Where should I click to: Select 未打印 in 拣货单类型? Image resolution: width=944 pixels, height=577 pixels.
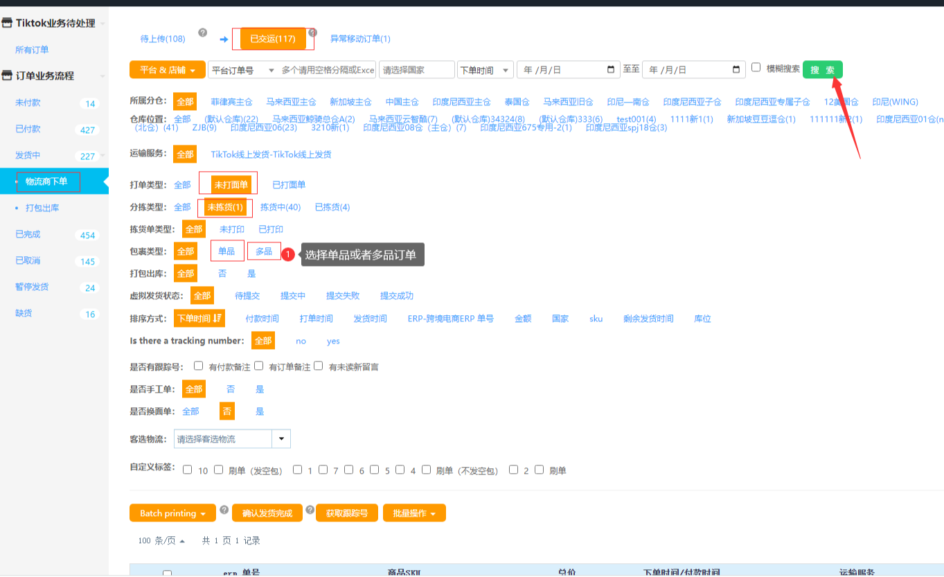click(x=232, y=229)
